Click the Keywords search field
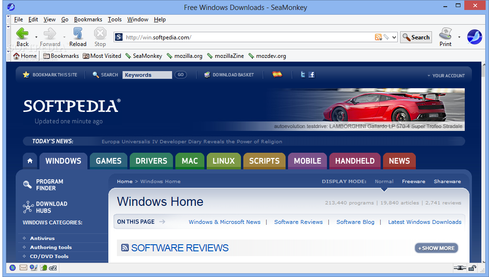489x277 pixels. pos(147,74)
